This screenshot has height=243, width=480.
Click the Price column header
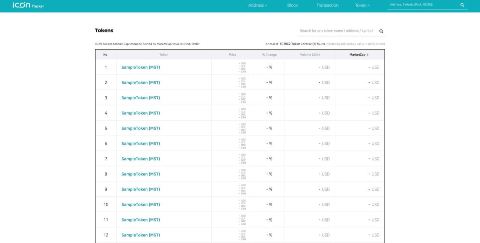[x=232, y=55]
